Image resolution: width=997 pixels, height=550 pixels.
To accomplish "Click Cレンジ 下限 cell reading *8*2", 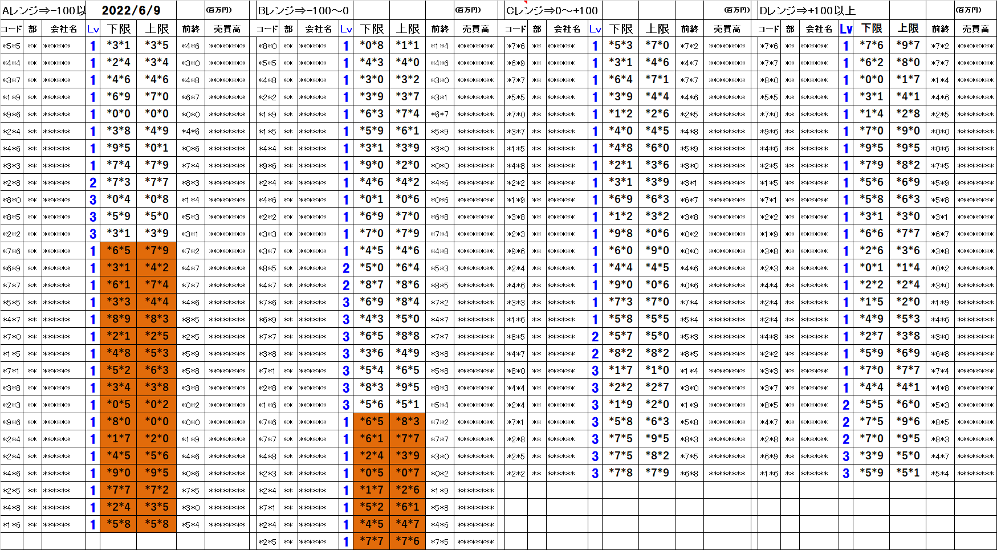I will coord(621,353).
